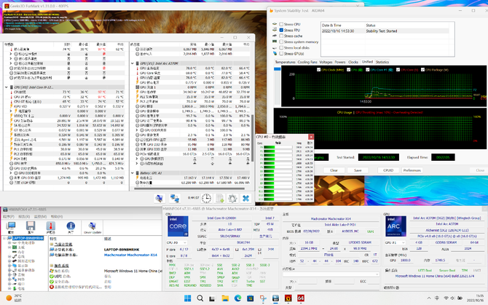
Task: Collapse CPU [#0]: Intel Core i9-12 sensor group
Action: (7, 87)
